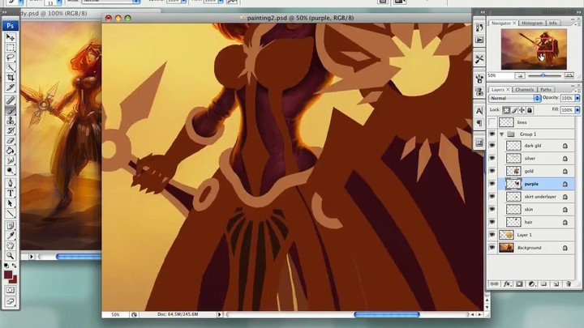Select the Zoom tool

10,255
